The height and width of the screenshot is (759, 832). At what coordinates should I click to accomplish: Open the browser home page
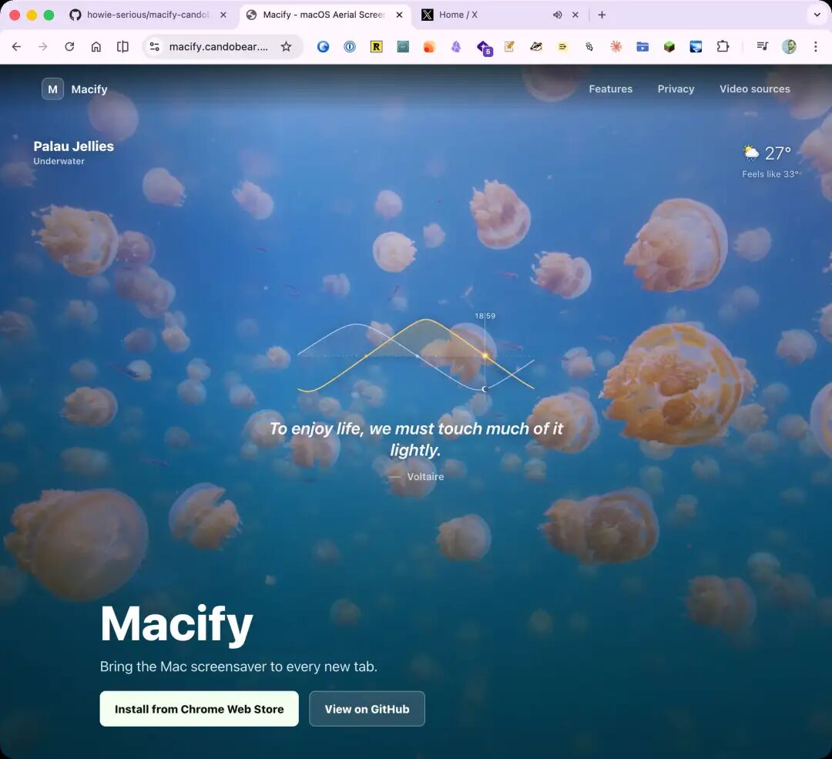pyautogui.click(x=96, y=47)
